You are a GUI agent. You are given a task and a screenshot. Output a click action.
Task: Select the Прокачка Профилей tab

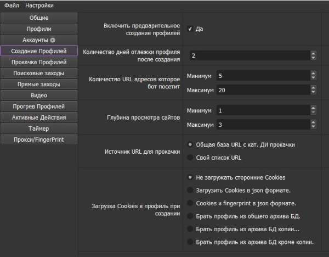pos(39,62)
